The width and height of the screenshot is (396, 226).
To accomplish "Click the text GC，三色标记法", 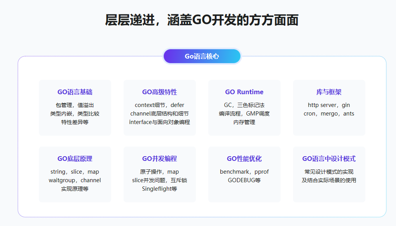I will click(244, 105).
